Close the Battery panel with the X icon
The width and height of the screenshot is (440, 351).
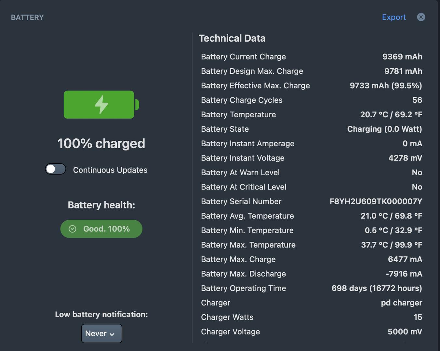[x=421, y=17]
